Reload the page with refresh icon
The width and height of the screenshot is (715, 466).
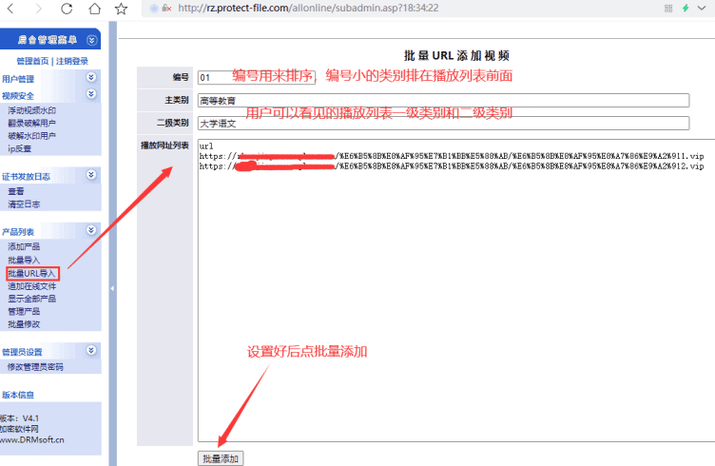coord(67,9)
